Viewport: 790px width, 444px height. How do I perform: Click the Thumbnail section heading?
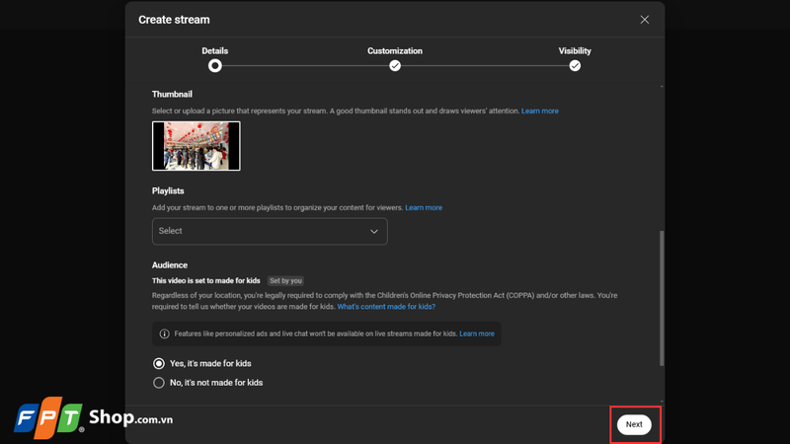[172, 94]
